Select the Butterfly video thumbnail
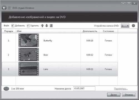This screenshot has width=139, height=100. [29, 40]
